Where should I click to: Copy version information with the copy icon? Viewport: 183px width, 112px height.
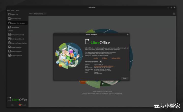pos(101,62)
